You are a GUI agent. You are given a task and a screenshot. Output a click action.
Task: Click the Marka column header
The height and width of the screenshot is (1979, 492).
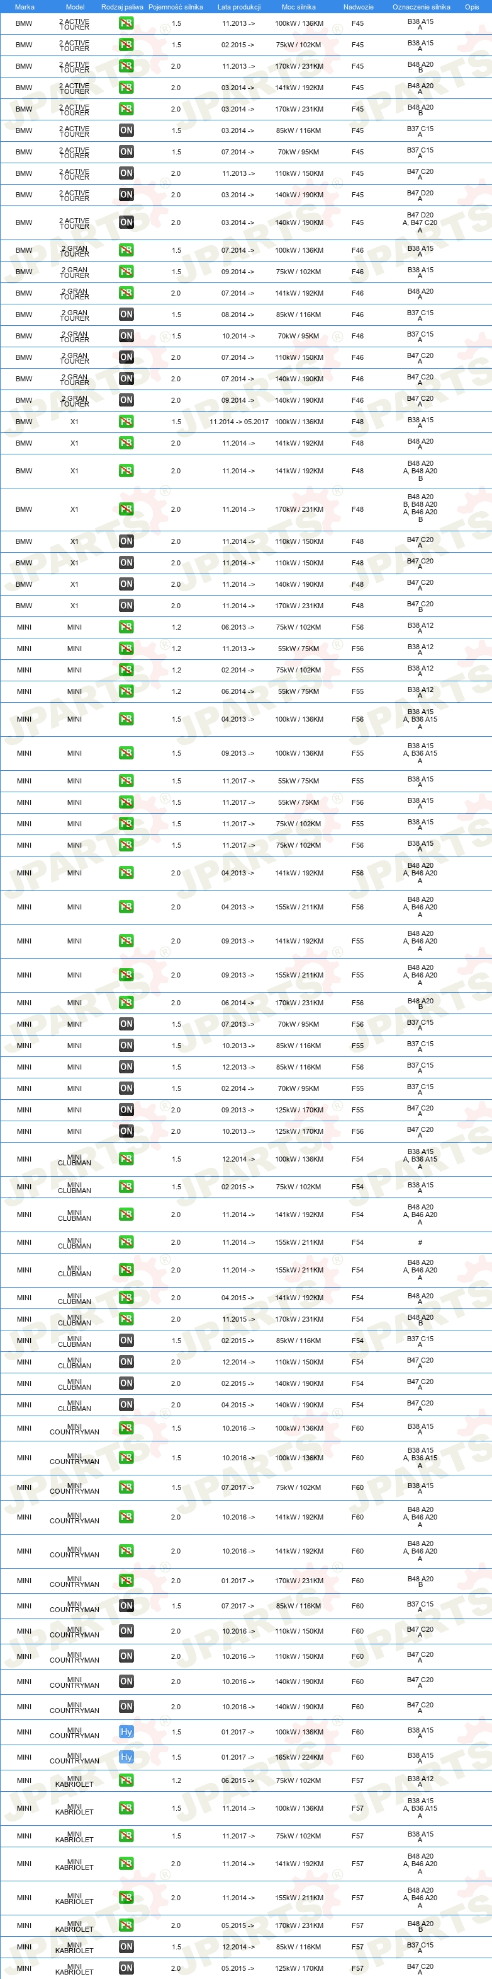click(25, 7)
